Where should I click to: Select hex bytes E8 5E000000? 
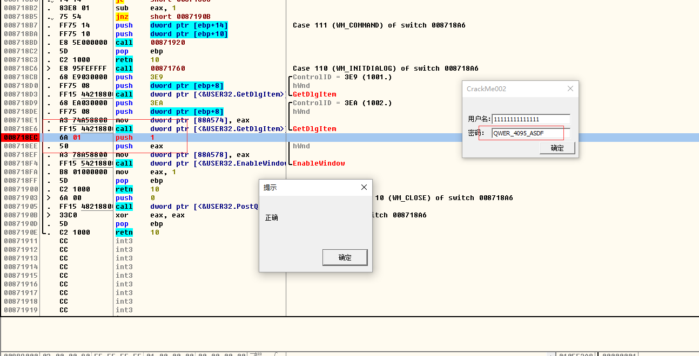click(x=83, y=43)
